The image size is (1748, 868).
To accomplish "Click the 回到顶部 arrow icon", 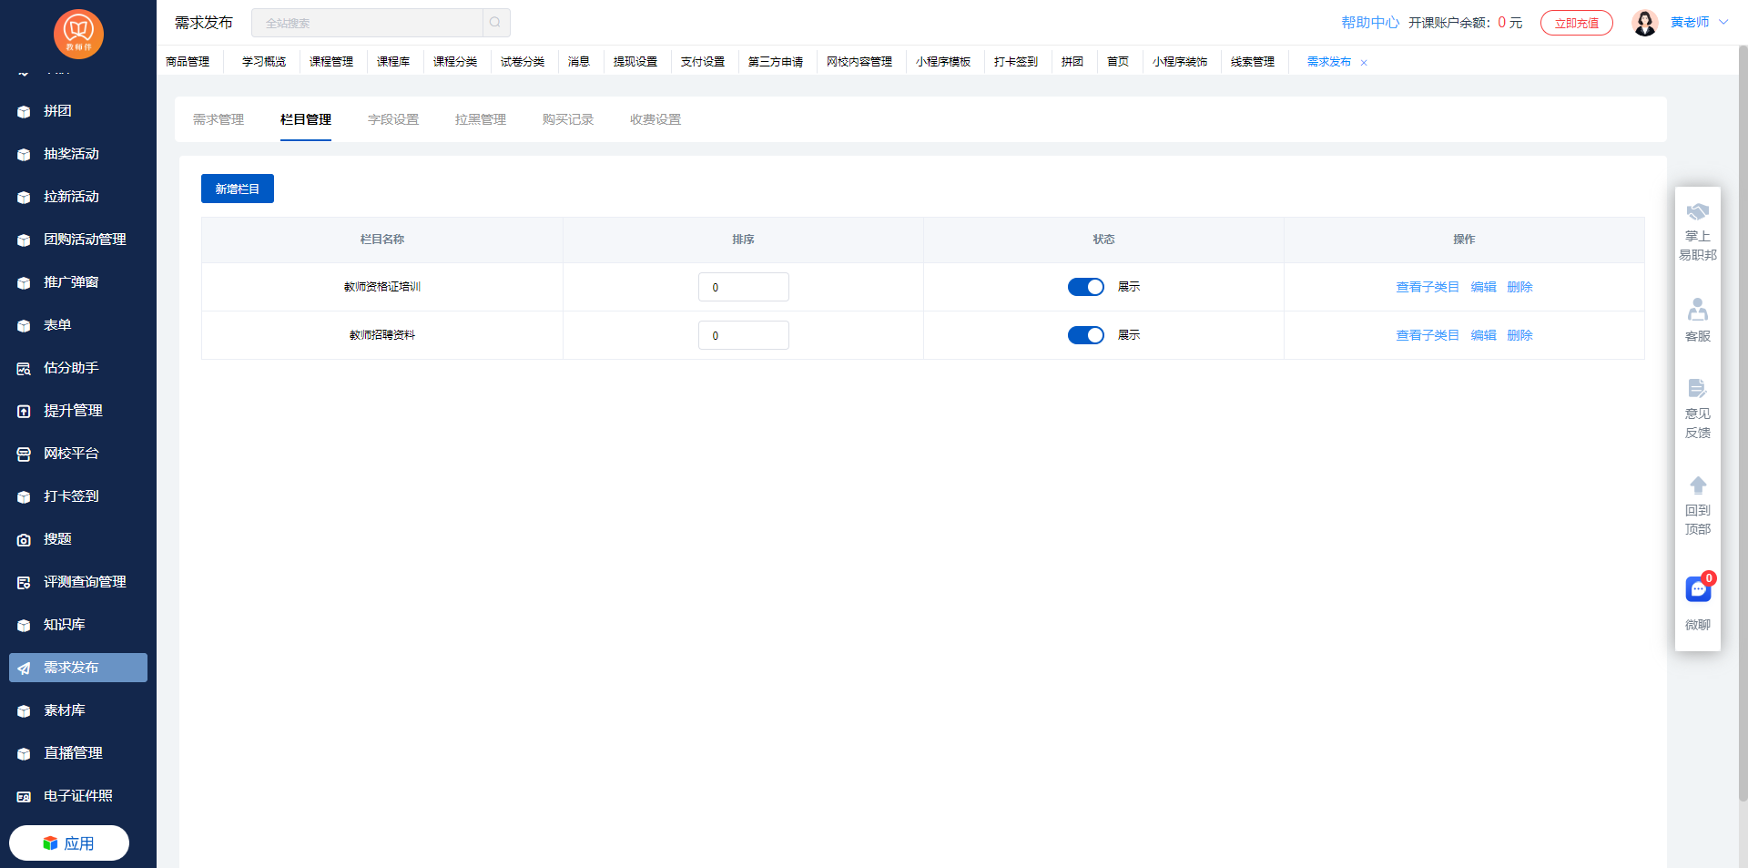I will pos(1698,485).
